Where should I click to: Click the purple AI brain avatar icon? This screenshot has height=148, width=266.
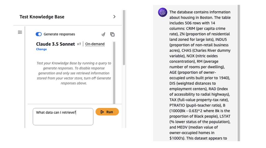click(x=163, y=12)
